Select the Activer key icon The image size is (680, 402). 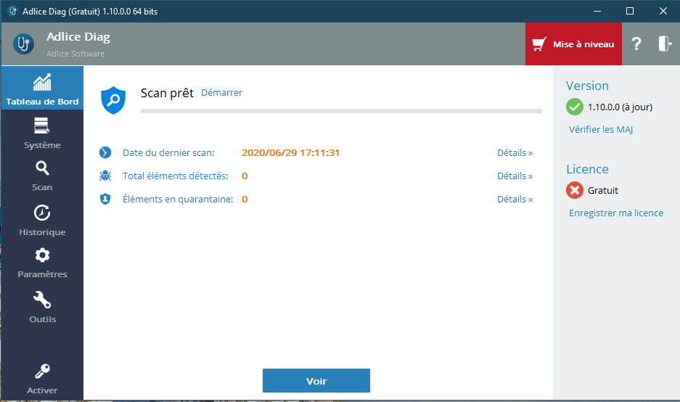42,372
